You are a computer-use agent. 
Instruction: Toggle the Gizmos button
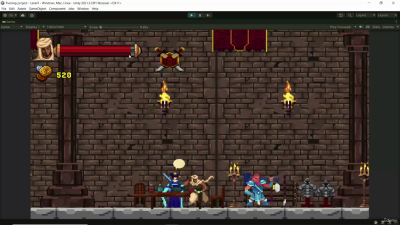tap(388, 27)
